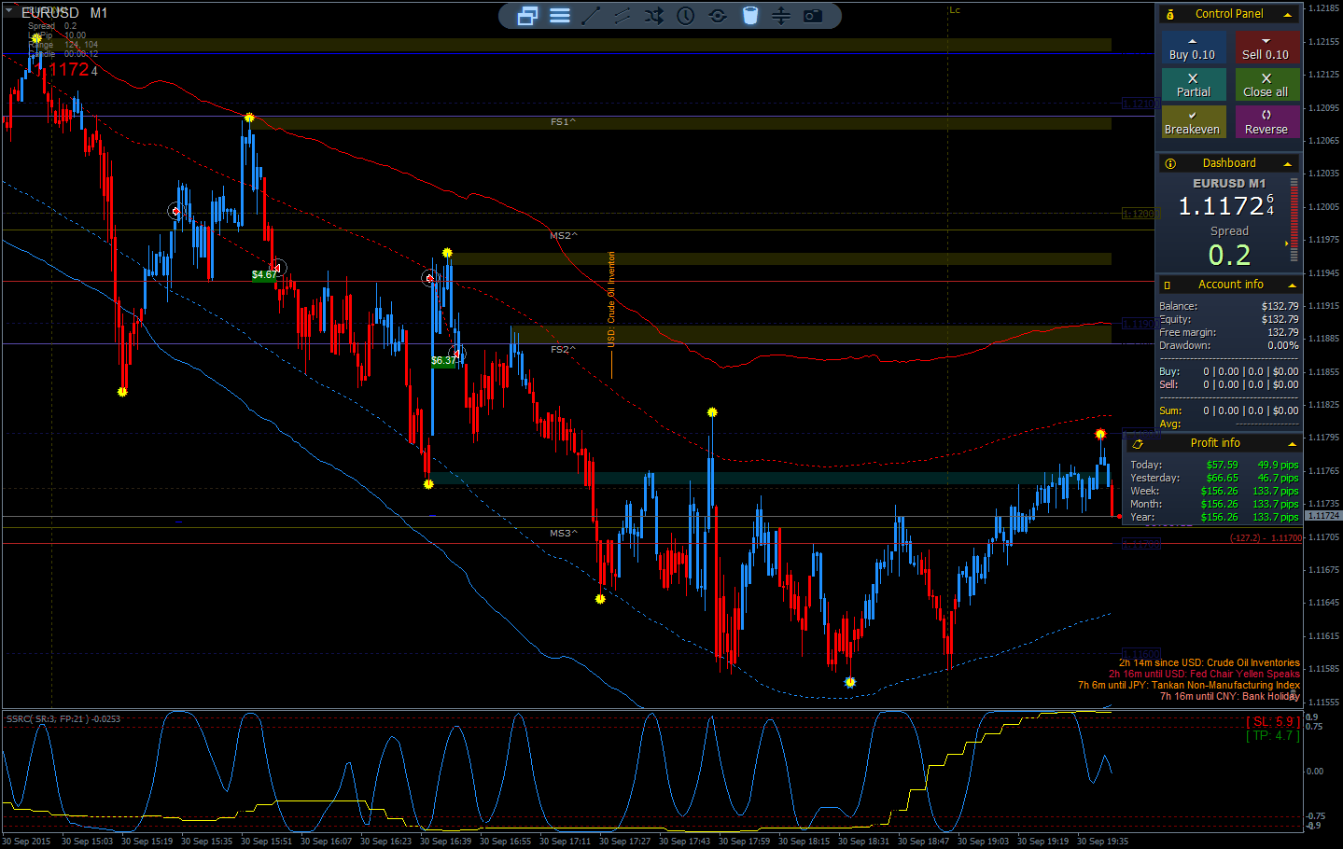Image resolution: width=1343 pixels, height=849 pixels.
Task: Click the Close all button
Action: tap(1266, 85)
